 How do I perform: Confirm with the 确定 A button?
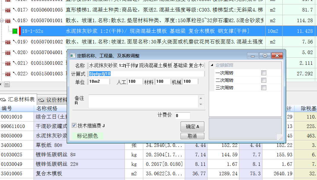[x=192, y=127]
